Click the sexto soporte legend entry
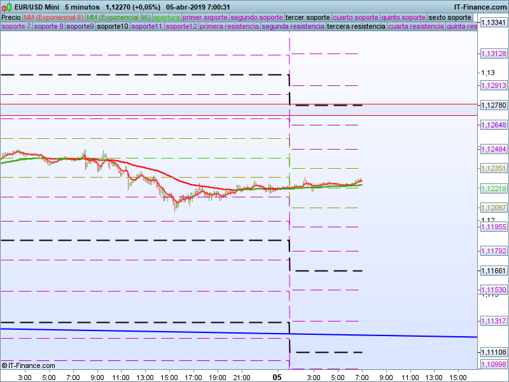Screen dimensions: 509x382 (x=450, y=17)
